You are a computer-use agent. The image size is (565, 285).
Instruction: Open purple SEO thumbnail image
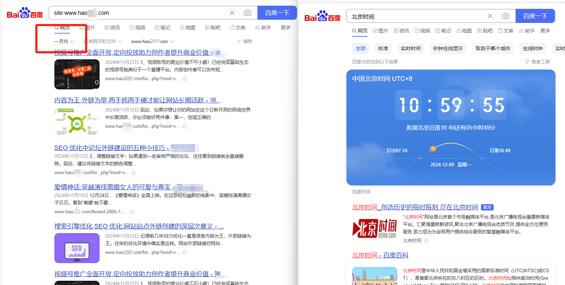[77, 248]
